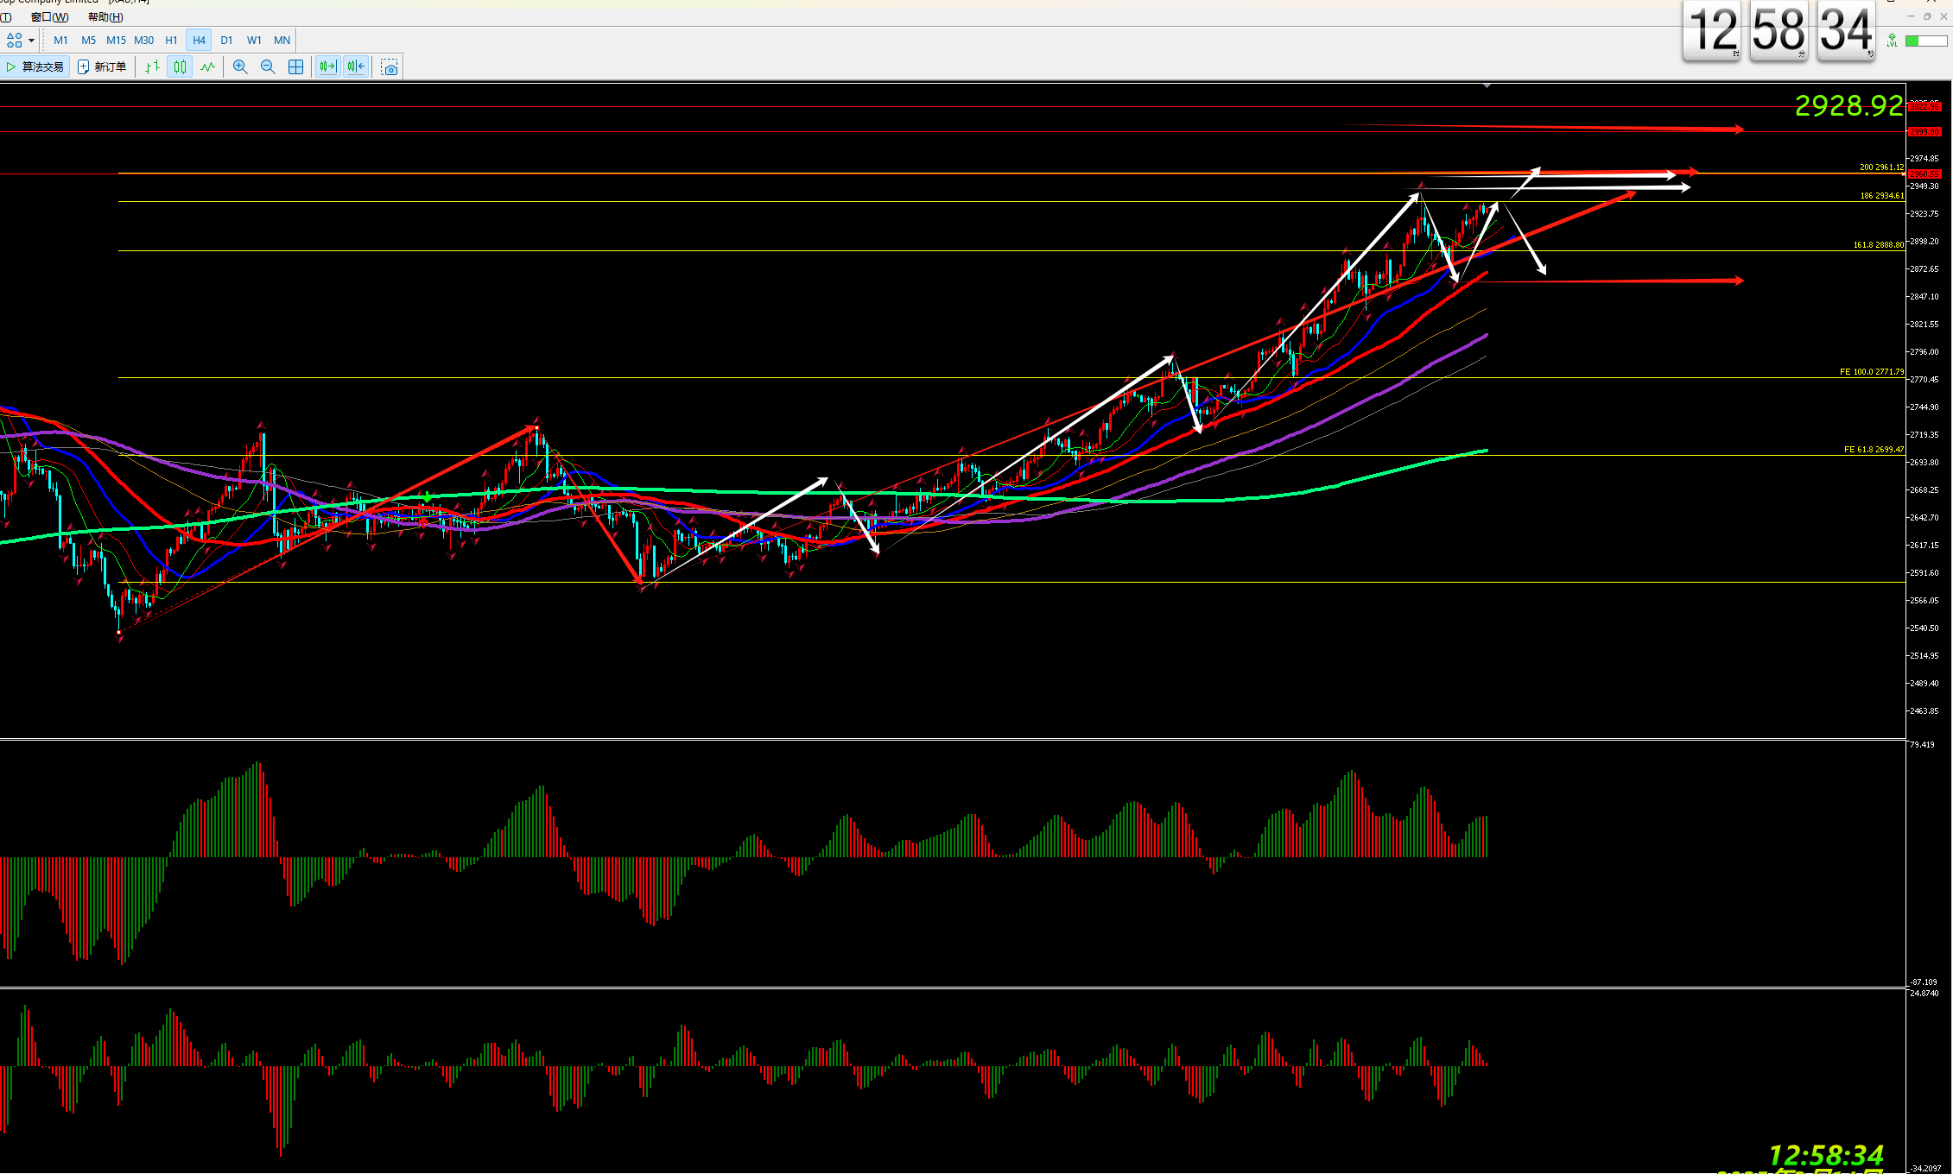Select the M15 timeframe

click(116, 41)
